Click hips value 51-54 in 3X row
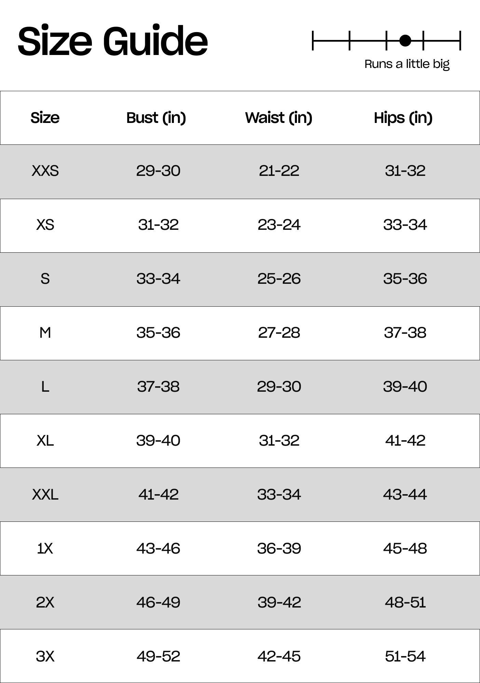The image size is (480, 683). (x=405, y=656)
